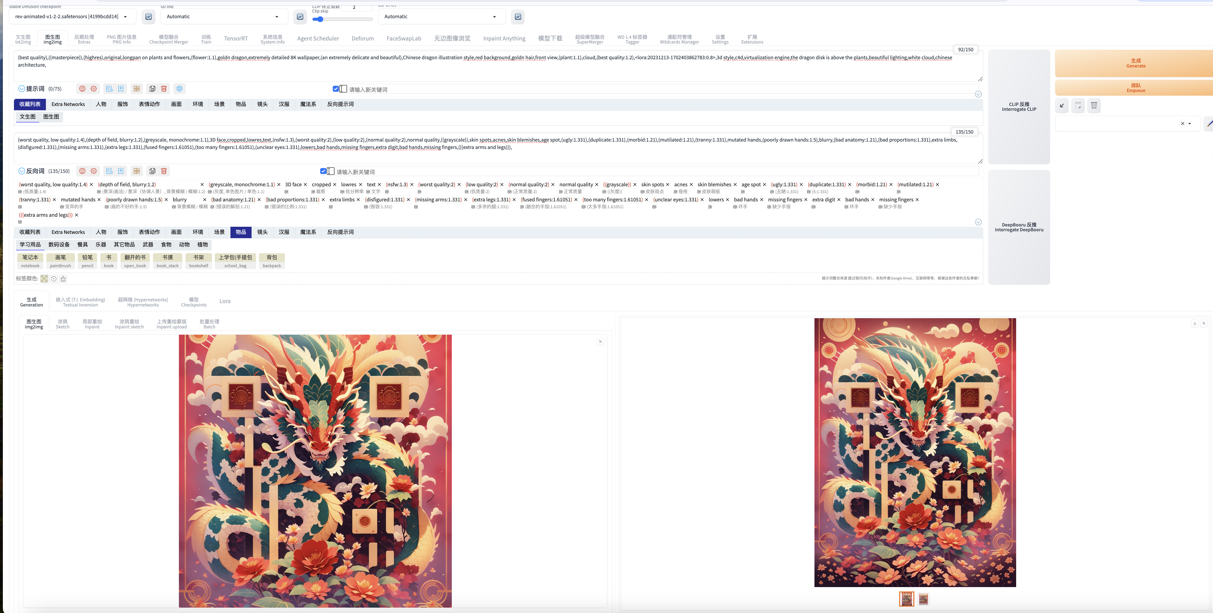Close the output image preview
The width and height of the screenshot is (1213, 613).
pyautogui.click(x=1204, y=323)
